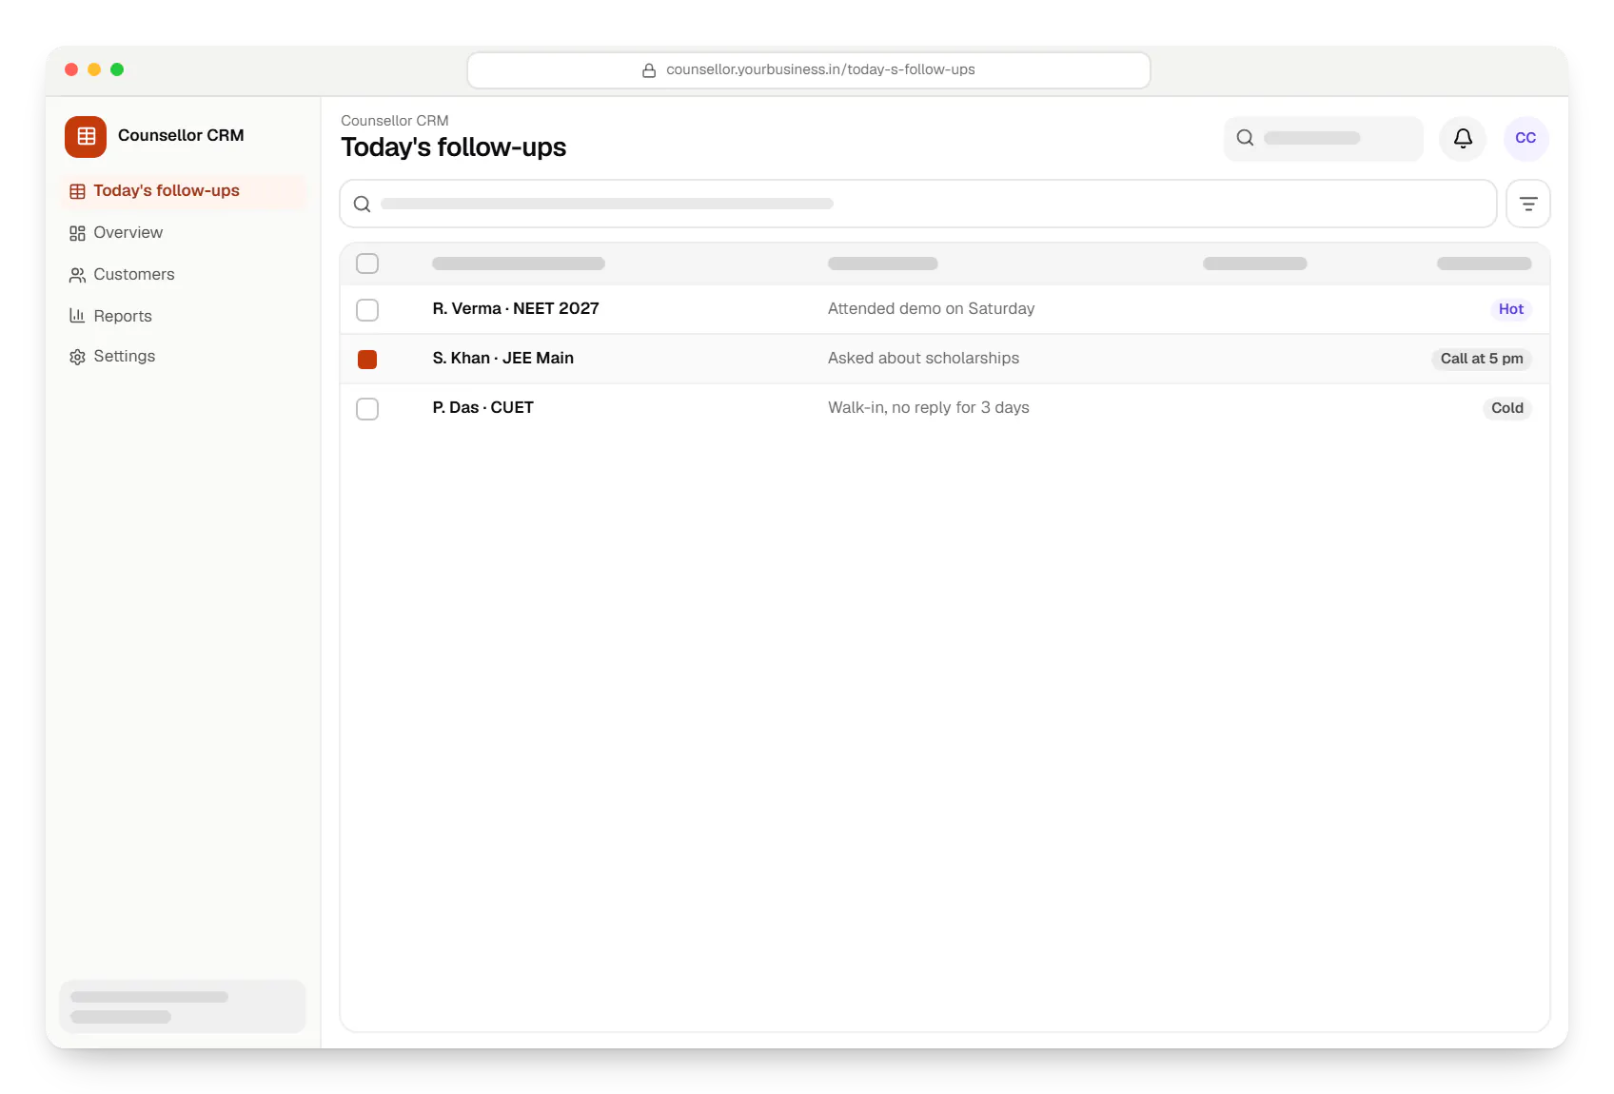Screen dimensions: 1614x1094
Task: Click the Settings gear icon
Action: (77, 357)
